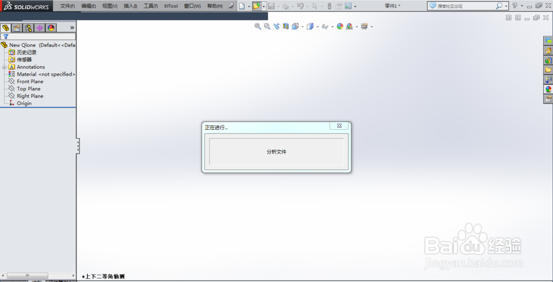The image size is (553, 282).
Task: Select the New Qlone part root node
Action: click(x=38, y=45)
